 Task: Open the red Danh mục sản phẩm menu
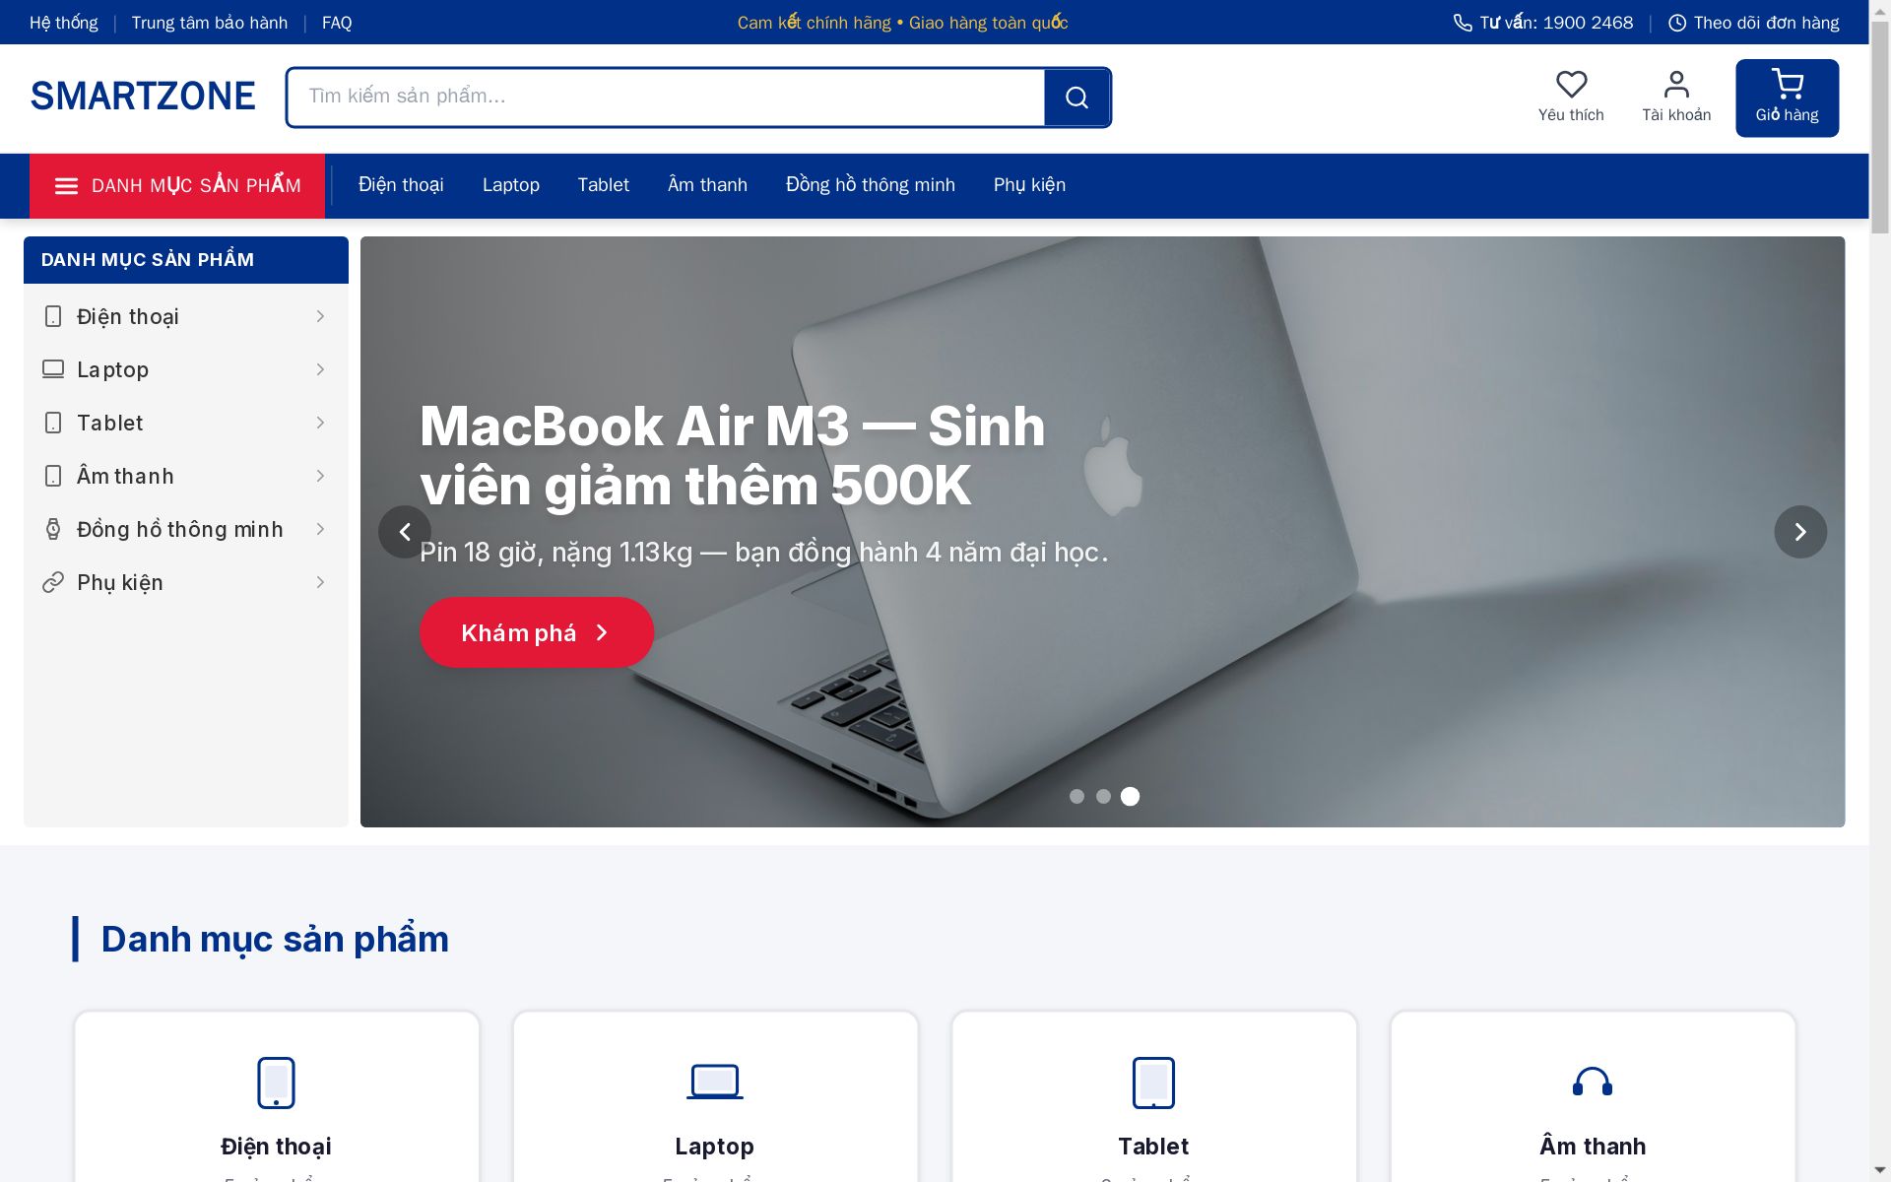coord(177,186)
